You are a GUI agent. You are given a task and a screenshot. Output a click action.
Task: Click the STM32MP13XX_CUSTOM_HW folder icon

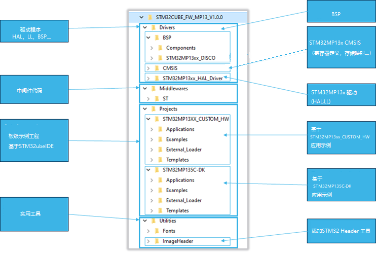[157, 119]
